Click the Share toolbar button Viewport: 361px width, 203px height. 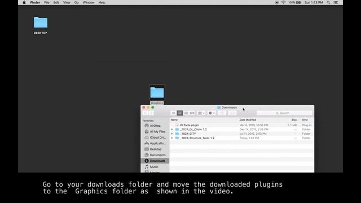(222, 113)
